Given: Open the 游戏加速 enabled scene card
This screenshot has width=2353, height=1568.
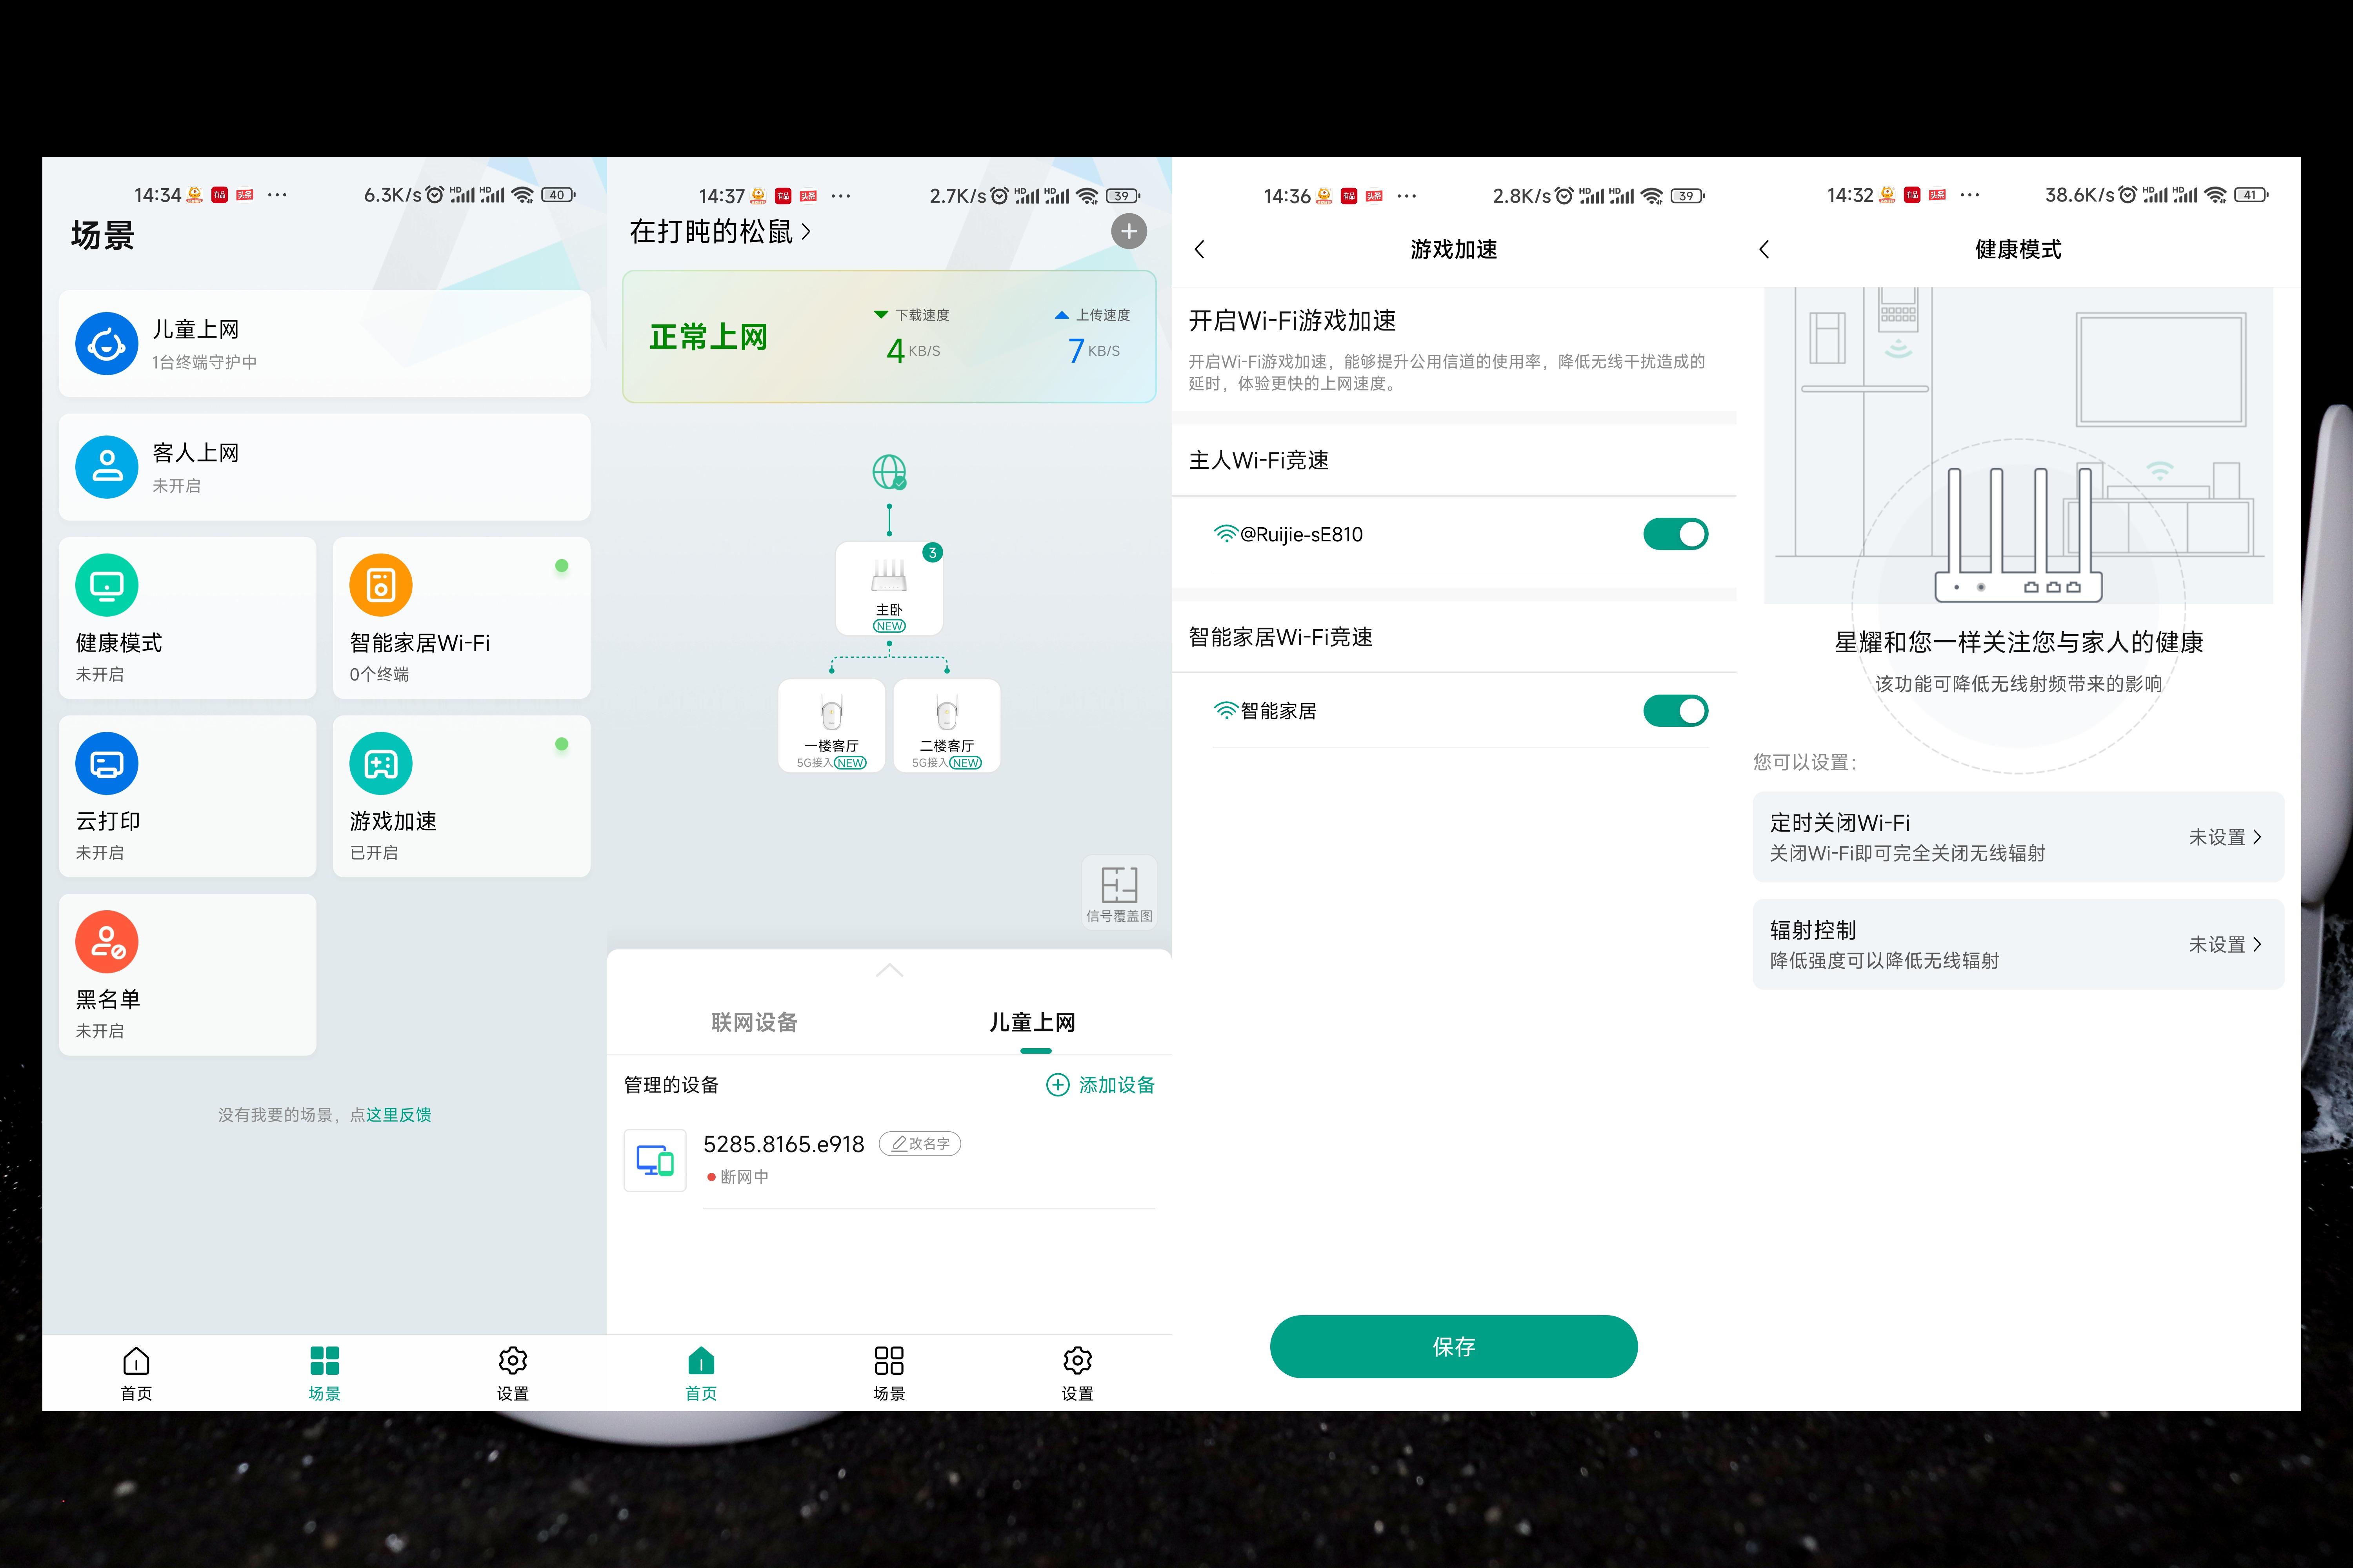Looking at the screenshot, I should point(461,796).
